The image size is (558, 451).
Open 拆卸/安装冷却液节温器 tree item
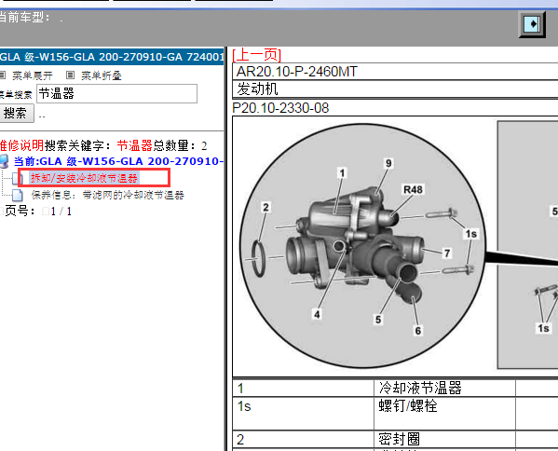(84, 178)
